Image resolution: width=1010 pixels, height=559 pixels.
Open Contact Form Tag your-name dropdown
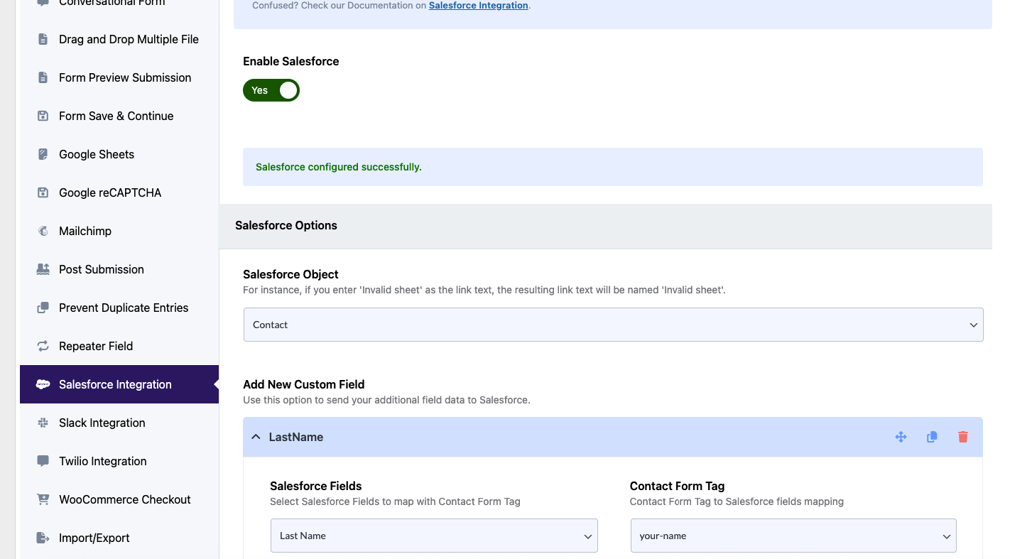(793, 536)
